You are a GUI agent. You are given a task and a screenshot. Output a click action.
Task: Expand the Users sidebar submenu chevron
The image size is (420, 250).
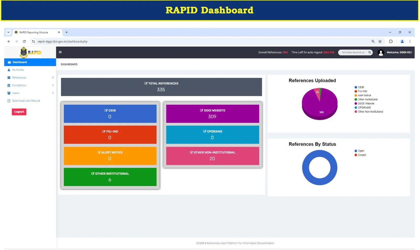[53, 93]
